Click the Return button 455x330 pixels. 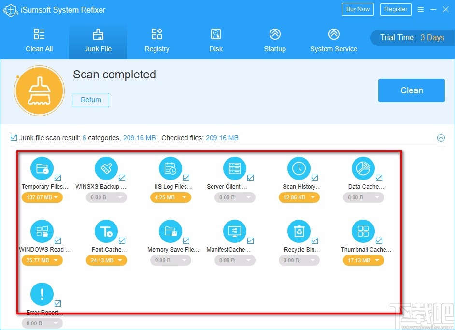[91, 100]
